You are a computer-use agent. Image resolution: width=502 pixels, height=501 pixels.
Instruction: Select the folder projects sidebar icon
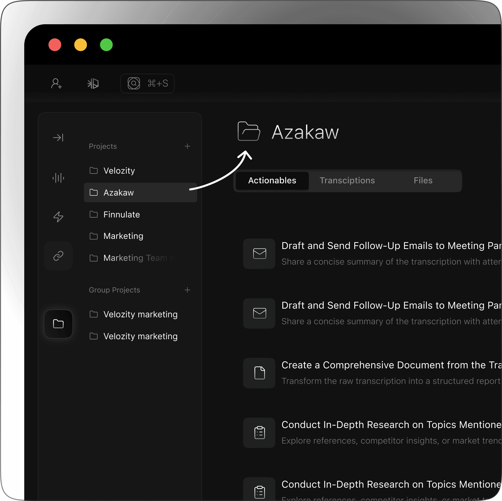tap(58, 324)
